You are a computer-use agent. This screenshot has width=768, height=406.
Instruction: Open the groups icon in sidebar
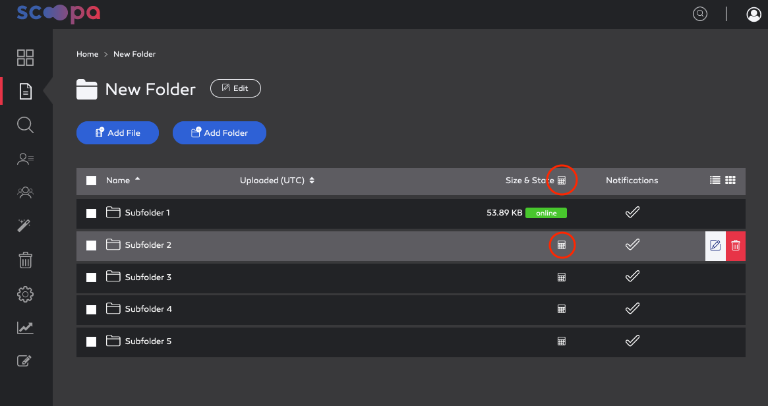25,192
